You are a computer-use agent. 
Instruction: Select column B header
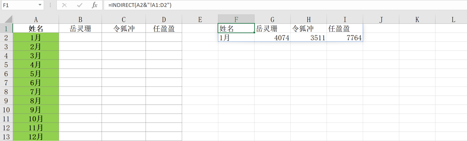80,19
